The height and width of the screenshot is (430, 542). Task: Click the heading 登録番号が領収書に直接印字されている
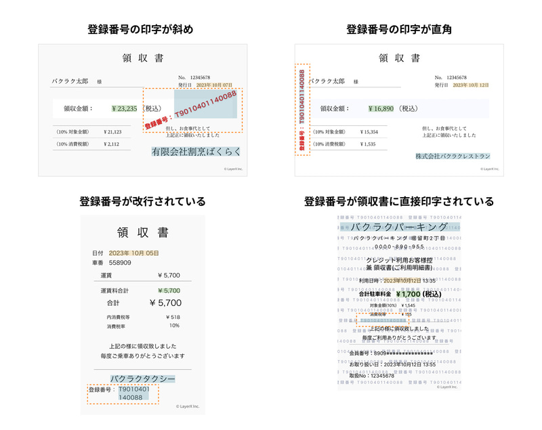tap(399, 201)
